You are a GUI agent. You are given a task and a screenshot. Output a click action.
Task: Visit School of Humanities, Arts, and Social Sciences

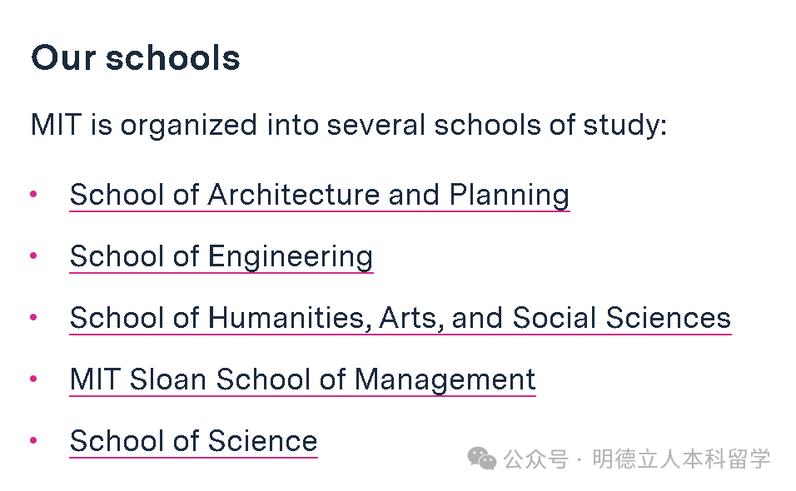pos(400,318)
